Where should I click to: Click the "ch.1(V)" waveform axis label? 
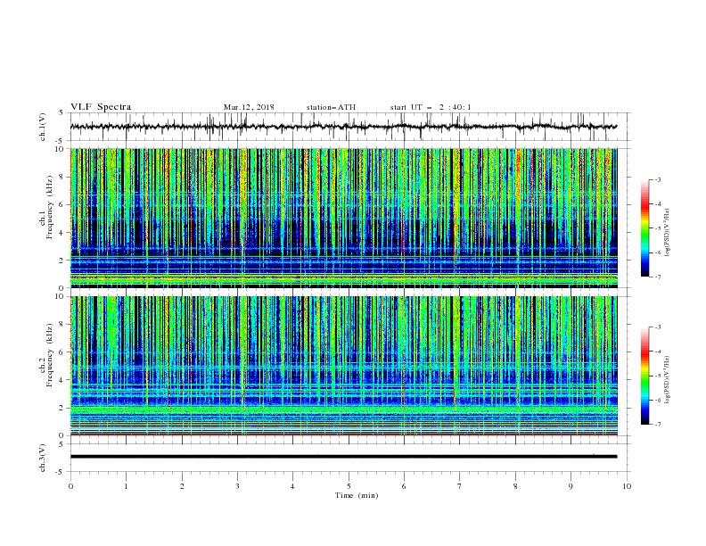[43, 127]
